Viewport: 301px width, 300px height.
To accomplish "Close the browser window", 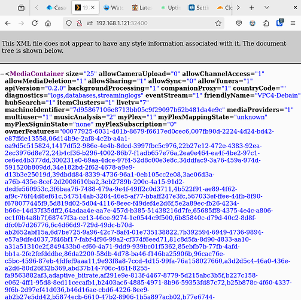I will [x=296, y=8].
